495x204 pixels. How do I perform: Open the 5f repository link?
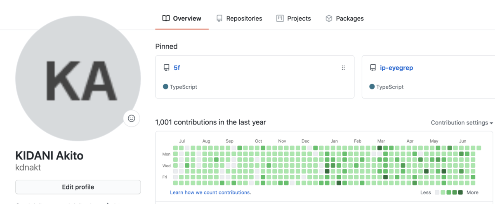(177, 68)
